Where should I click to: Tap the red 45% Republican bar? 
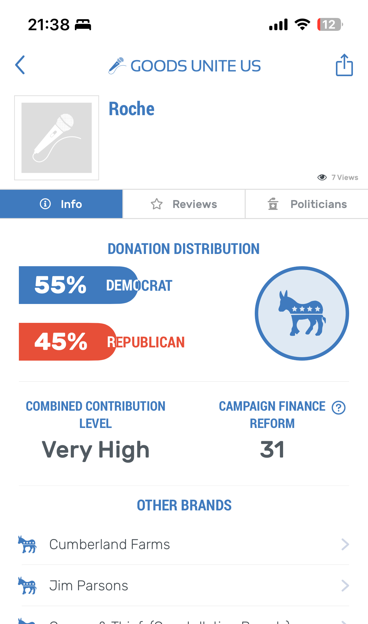pyautogui.click(x=67, y=342)
